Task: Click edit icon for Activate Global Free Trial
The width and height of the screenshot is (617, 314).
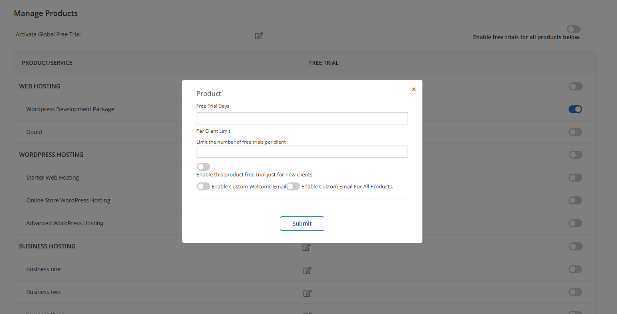Action: click(x=259, y=36)
